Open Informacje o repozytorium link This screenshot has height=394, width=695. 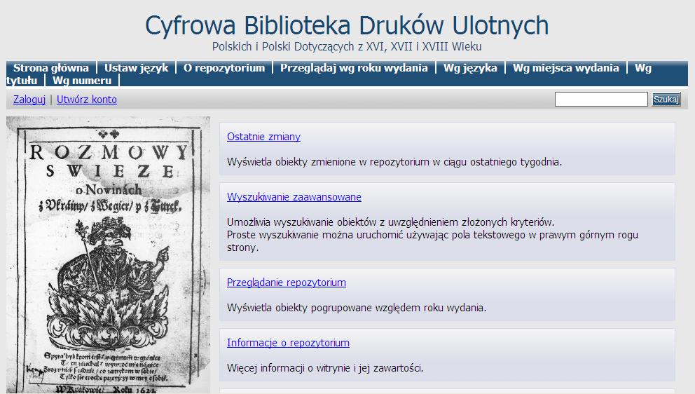288,343
